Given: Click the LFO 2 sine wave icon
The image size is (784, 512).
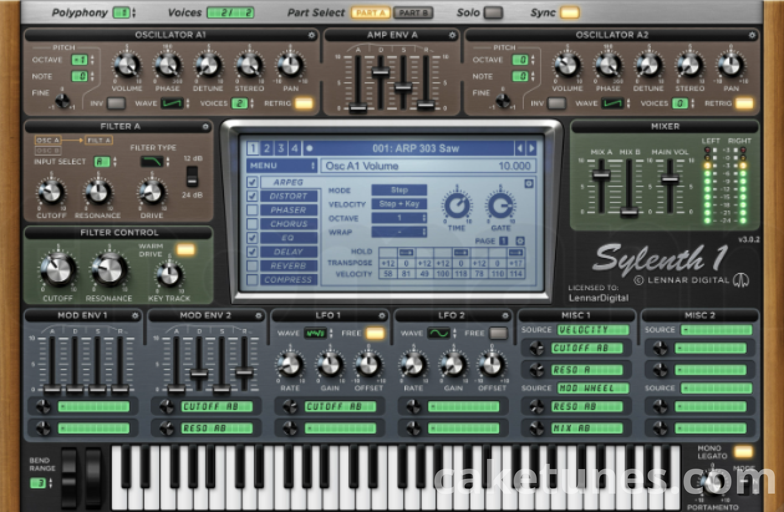Looking at the screenshot, I should click(439, 333).
